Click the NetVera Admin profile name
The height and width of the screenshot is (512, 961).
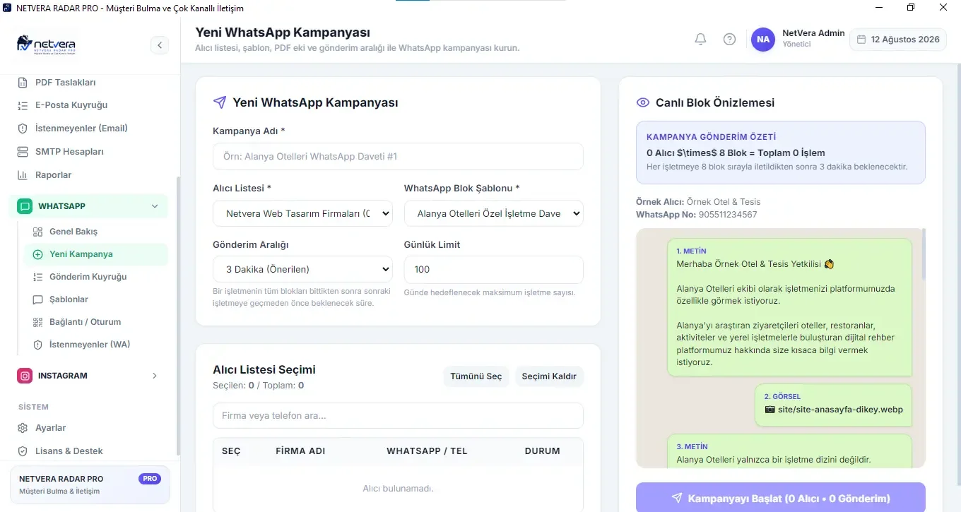click(x=813, y=32)
